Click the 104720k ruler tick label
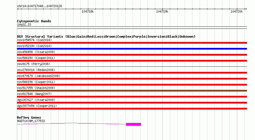Screen dimensions: 255x140 (x=237, y=11)
